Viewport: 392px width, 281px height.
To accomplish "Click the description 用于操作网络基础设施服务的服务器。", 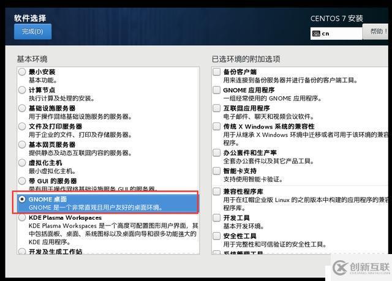I will 80,117.
